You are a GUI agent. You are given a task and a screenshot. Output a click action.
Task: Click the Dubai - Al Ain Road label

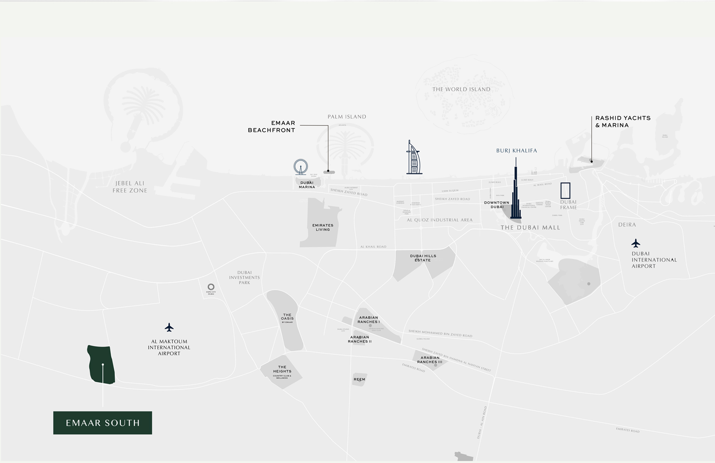482,423
